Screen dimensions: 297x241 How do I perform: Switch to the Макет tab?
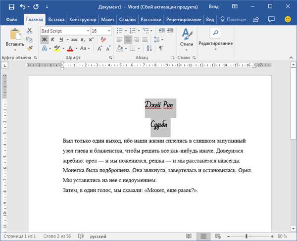click(x=107, y=20)
